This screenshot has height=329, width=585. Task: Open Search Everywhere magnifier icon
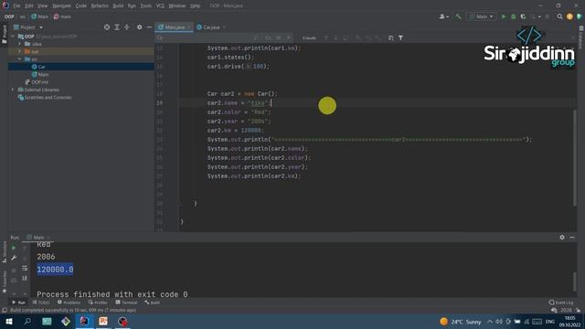[559, 16]
